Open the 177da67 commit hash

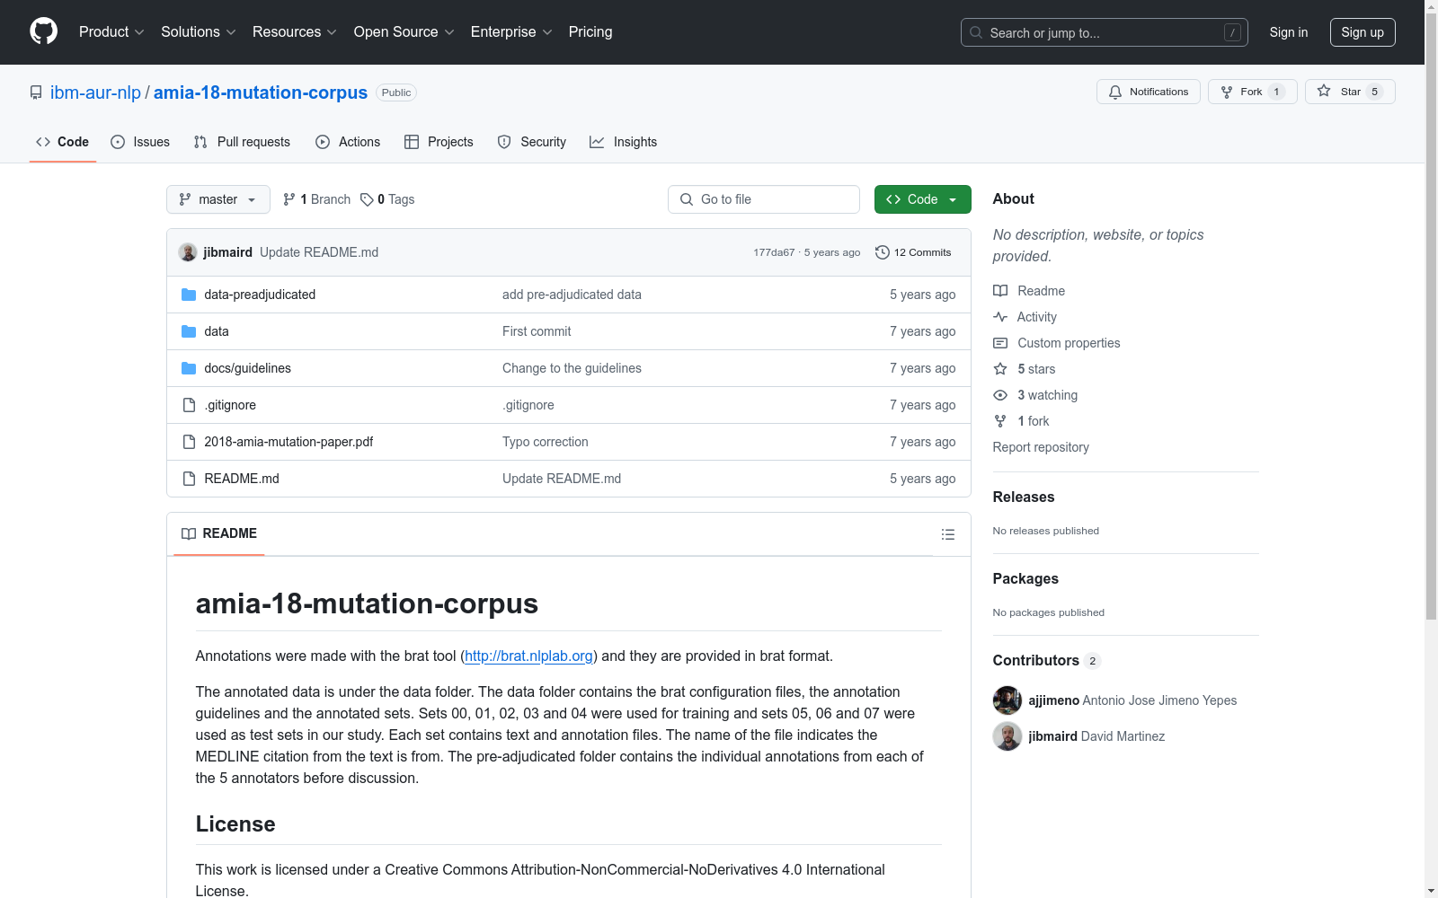(x=774, y=252)
